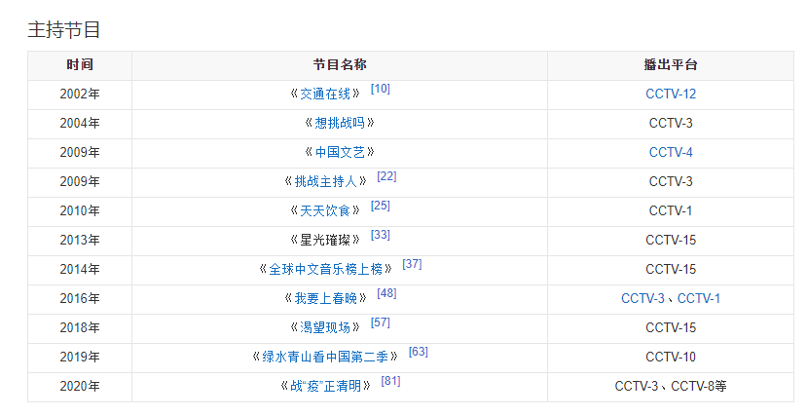Image resolution: width=807 pixels, height=416 pixels.
Task: Select CCTV-3 cell in 2004 row
Action: (x=671, y=123)
